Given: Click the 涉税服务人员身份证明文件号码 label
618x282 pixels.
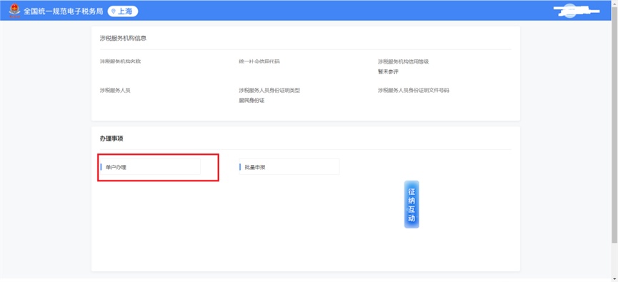Looking at the screenshot, I should [414, 90].
